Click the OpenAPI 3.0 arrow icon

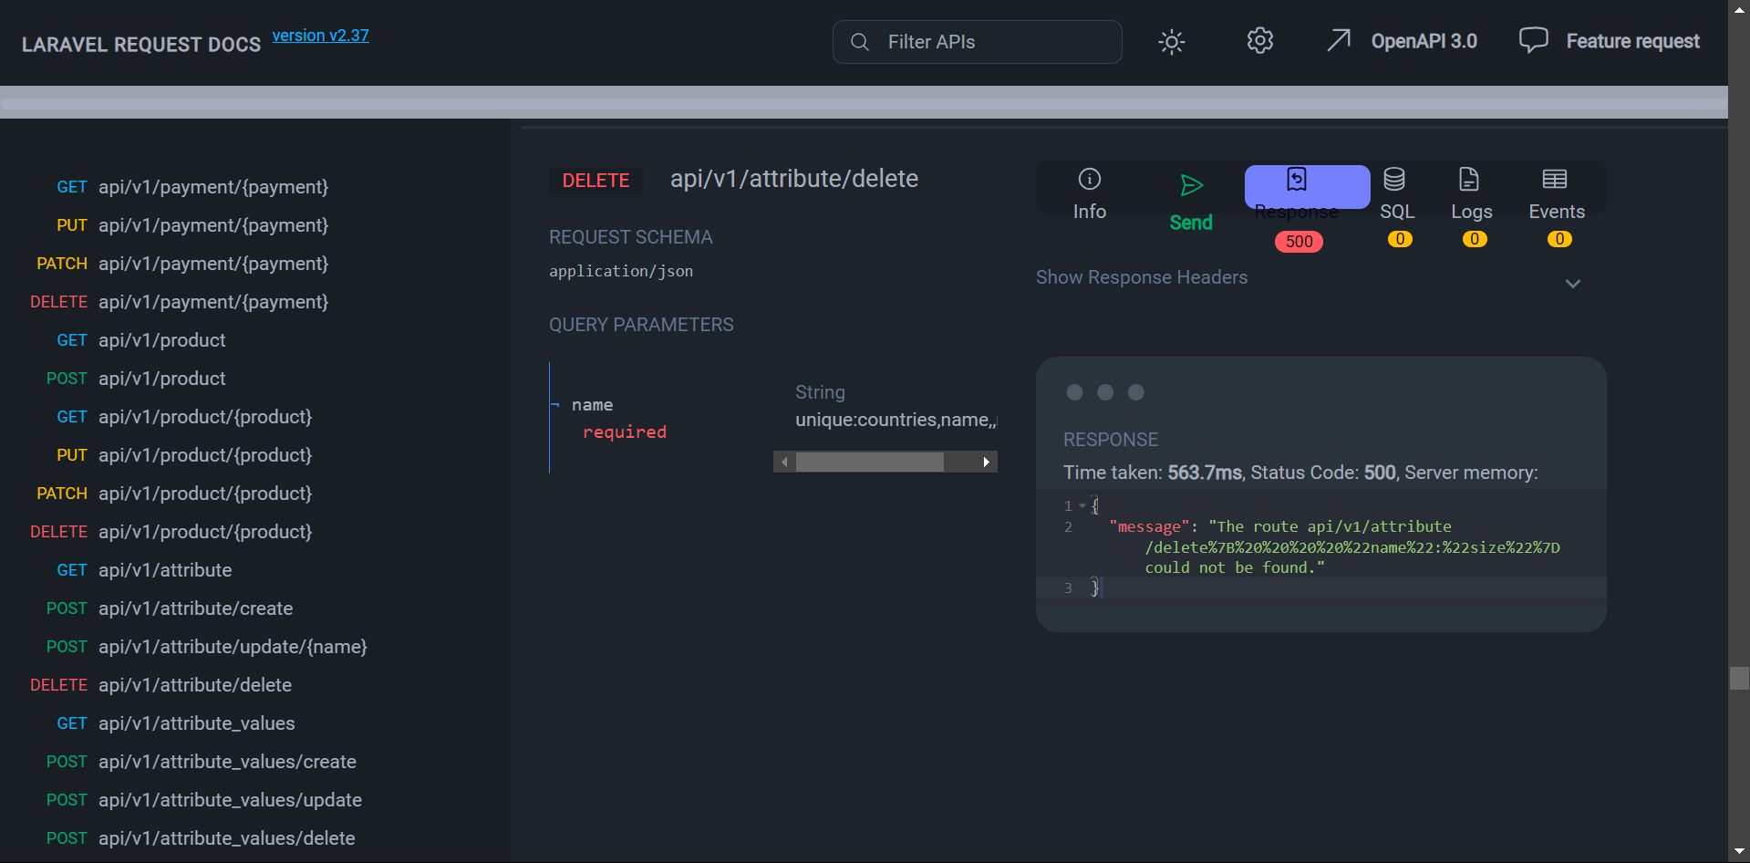(1338, 40)
